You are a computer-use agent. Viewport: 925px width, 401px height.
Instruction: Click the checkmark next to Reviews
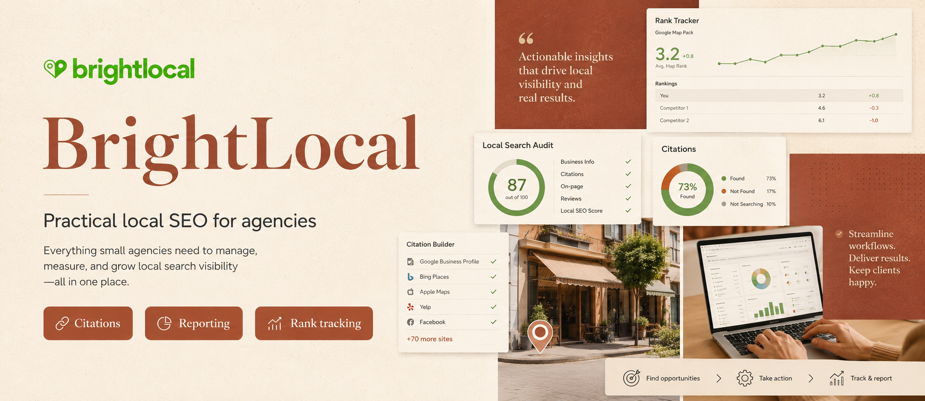coord(628,199)
